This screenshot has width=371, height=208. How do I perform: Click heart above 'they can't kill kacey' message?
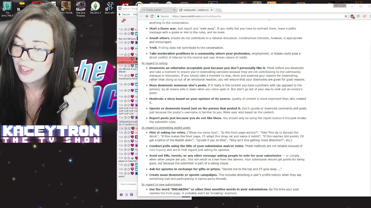coord(132,34)
